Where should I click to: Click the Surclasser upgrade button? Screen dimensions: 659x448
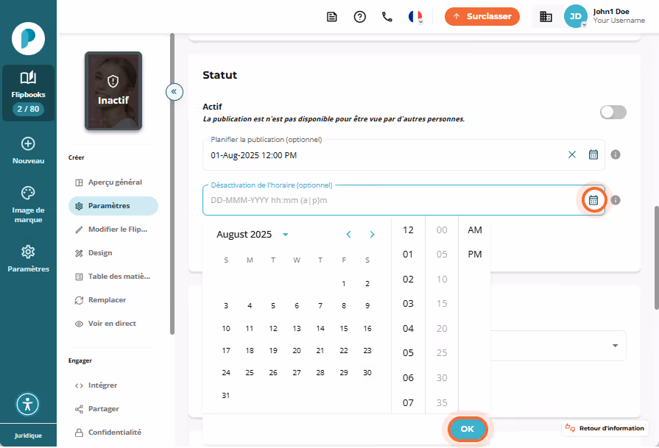[482, 16]
